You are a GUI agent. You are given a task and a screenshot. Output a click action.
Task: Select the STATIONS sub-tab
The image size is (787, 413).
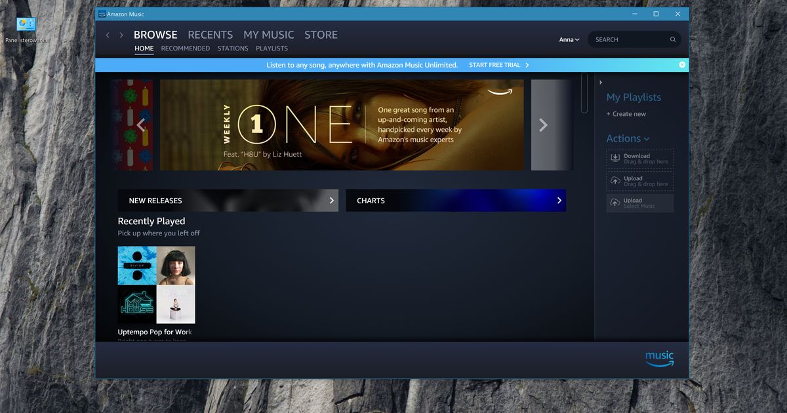click(233, 48)
